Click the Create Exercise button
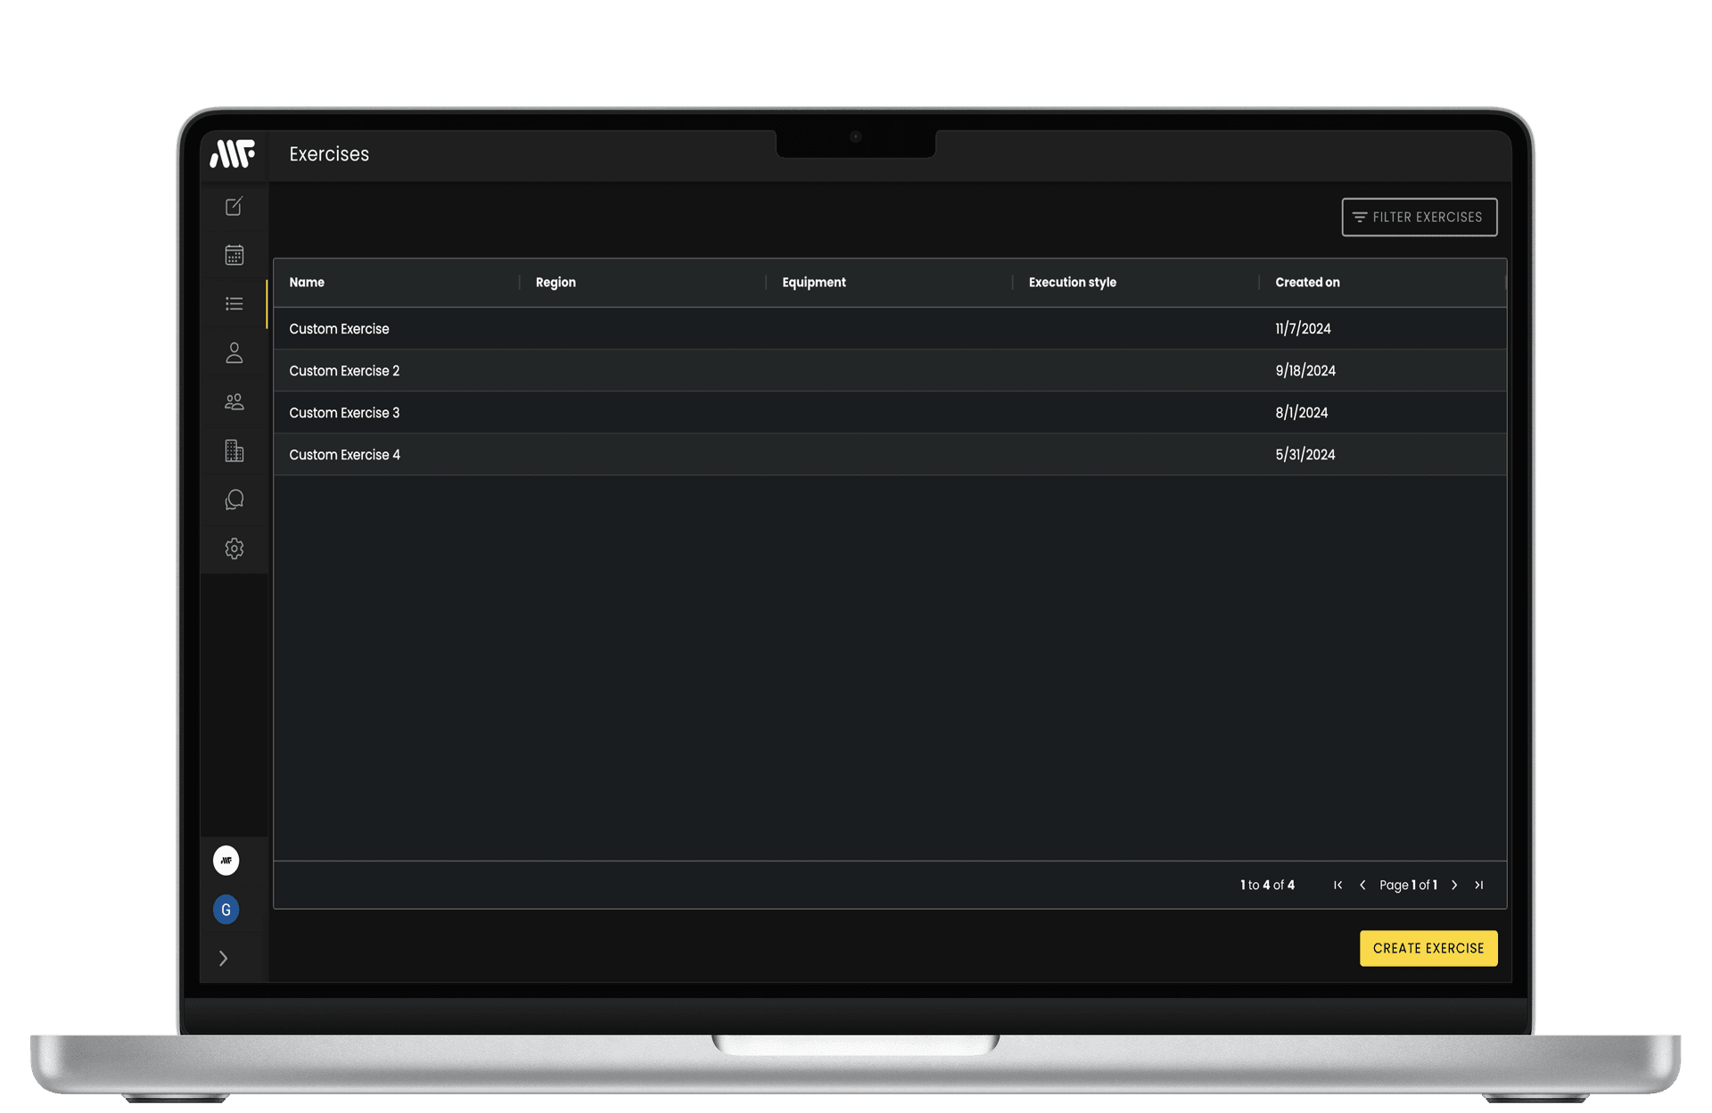Image resolution: width=1712 pixels, height=1113 pixels. (x=1428, y=949)
